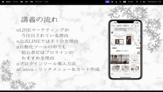
Task: Tap the sender avatar in the phone chat
Action: point(112,32)
